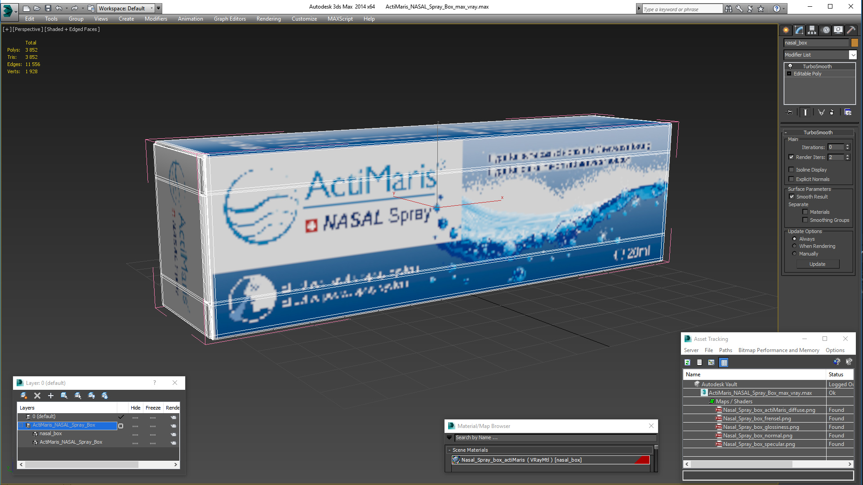863x485 pixels.
Task: Open Bitmap Performance and Memory menu
Action: [778, 350]
